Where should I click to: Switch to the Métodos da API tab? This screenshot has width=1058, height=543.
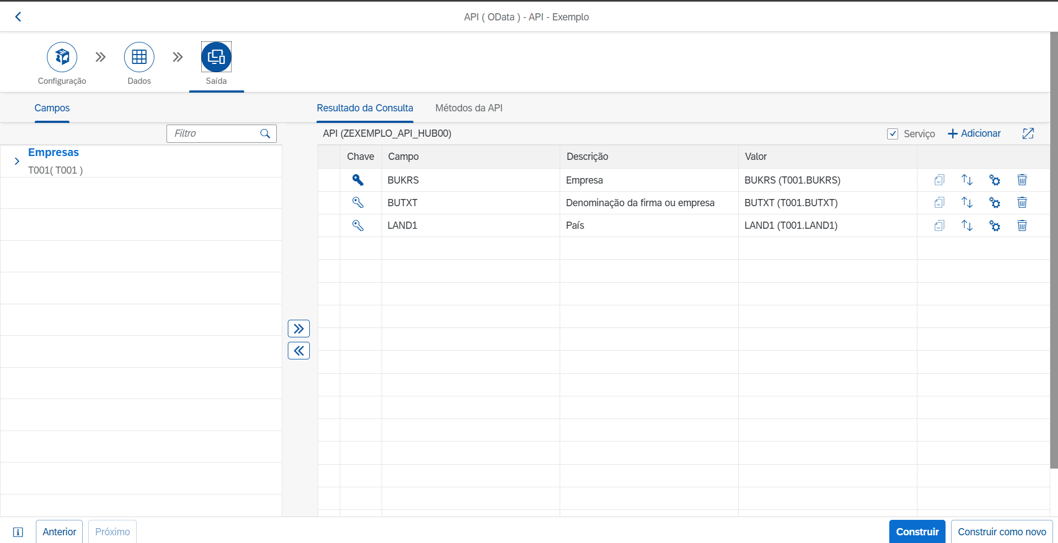(x=469, y=108)
